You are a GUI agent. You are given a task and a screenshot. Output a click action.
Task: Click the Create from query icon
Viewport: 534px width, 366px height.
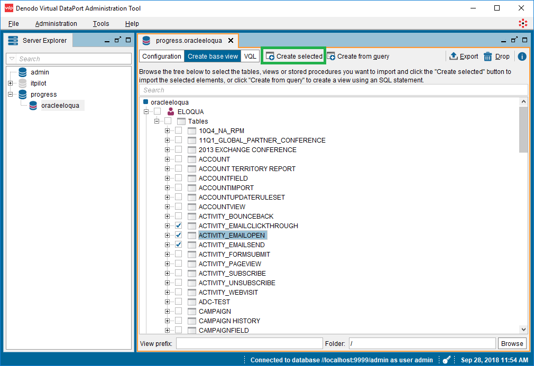tap(331, 57)
